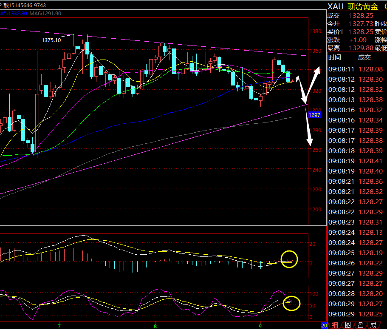Viewport: 387px width, 330px height.
Task: Click the month 8 label on time axis
Action: (x=155, y=326)
